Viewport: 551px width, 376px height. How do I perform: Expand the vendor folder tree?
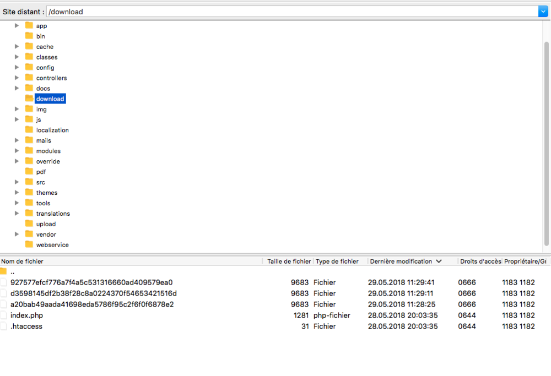coord(17,234)
